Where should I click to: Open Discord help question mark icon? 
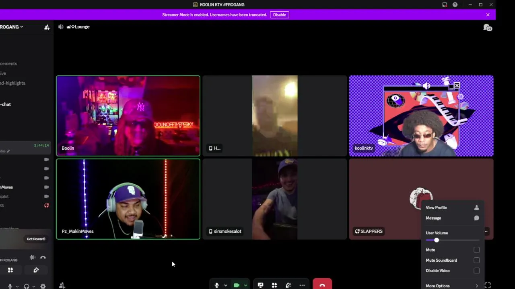[455, 5]
